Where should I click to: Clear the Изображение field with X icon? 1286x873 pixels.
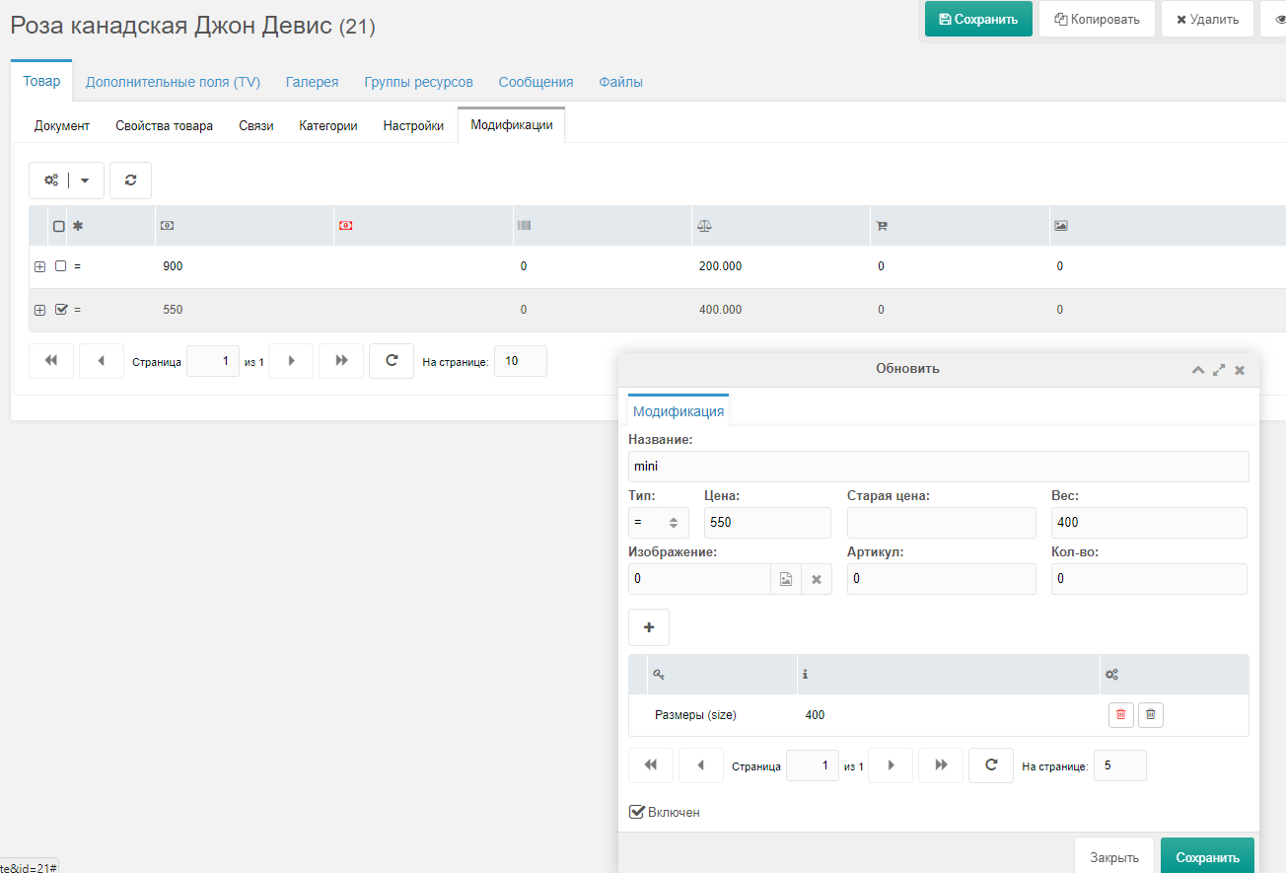pyautogui.click(x=817, y=579)
